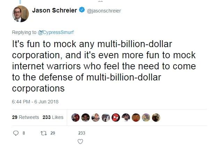Screen dimensions: 218x146
Task: Click the reply speech bubble icon
Action: pos(15,133)
